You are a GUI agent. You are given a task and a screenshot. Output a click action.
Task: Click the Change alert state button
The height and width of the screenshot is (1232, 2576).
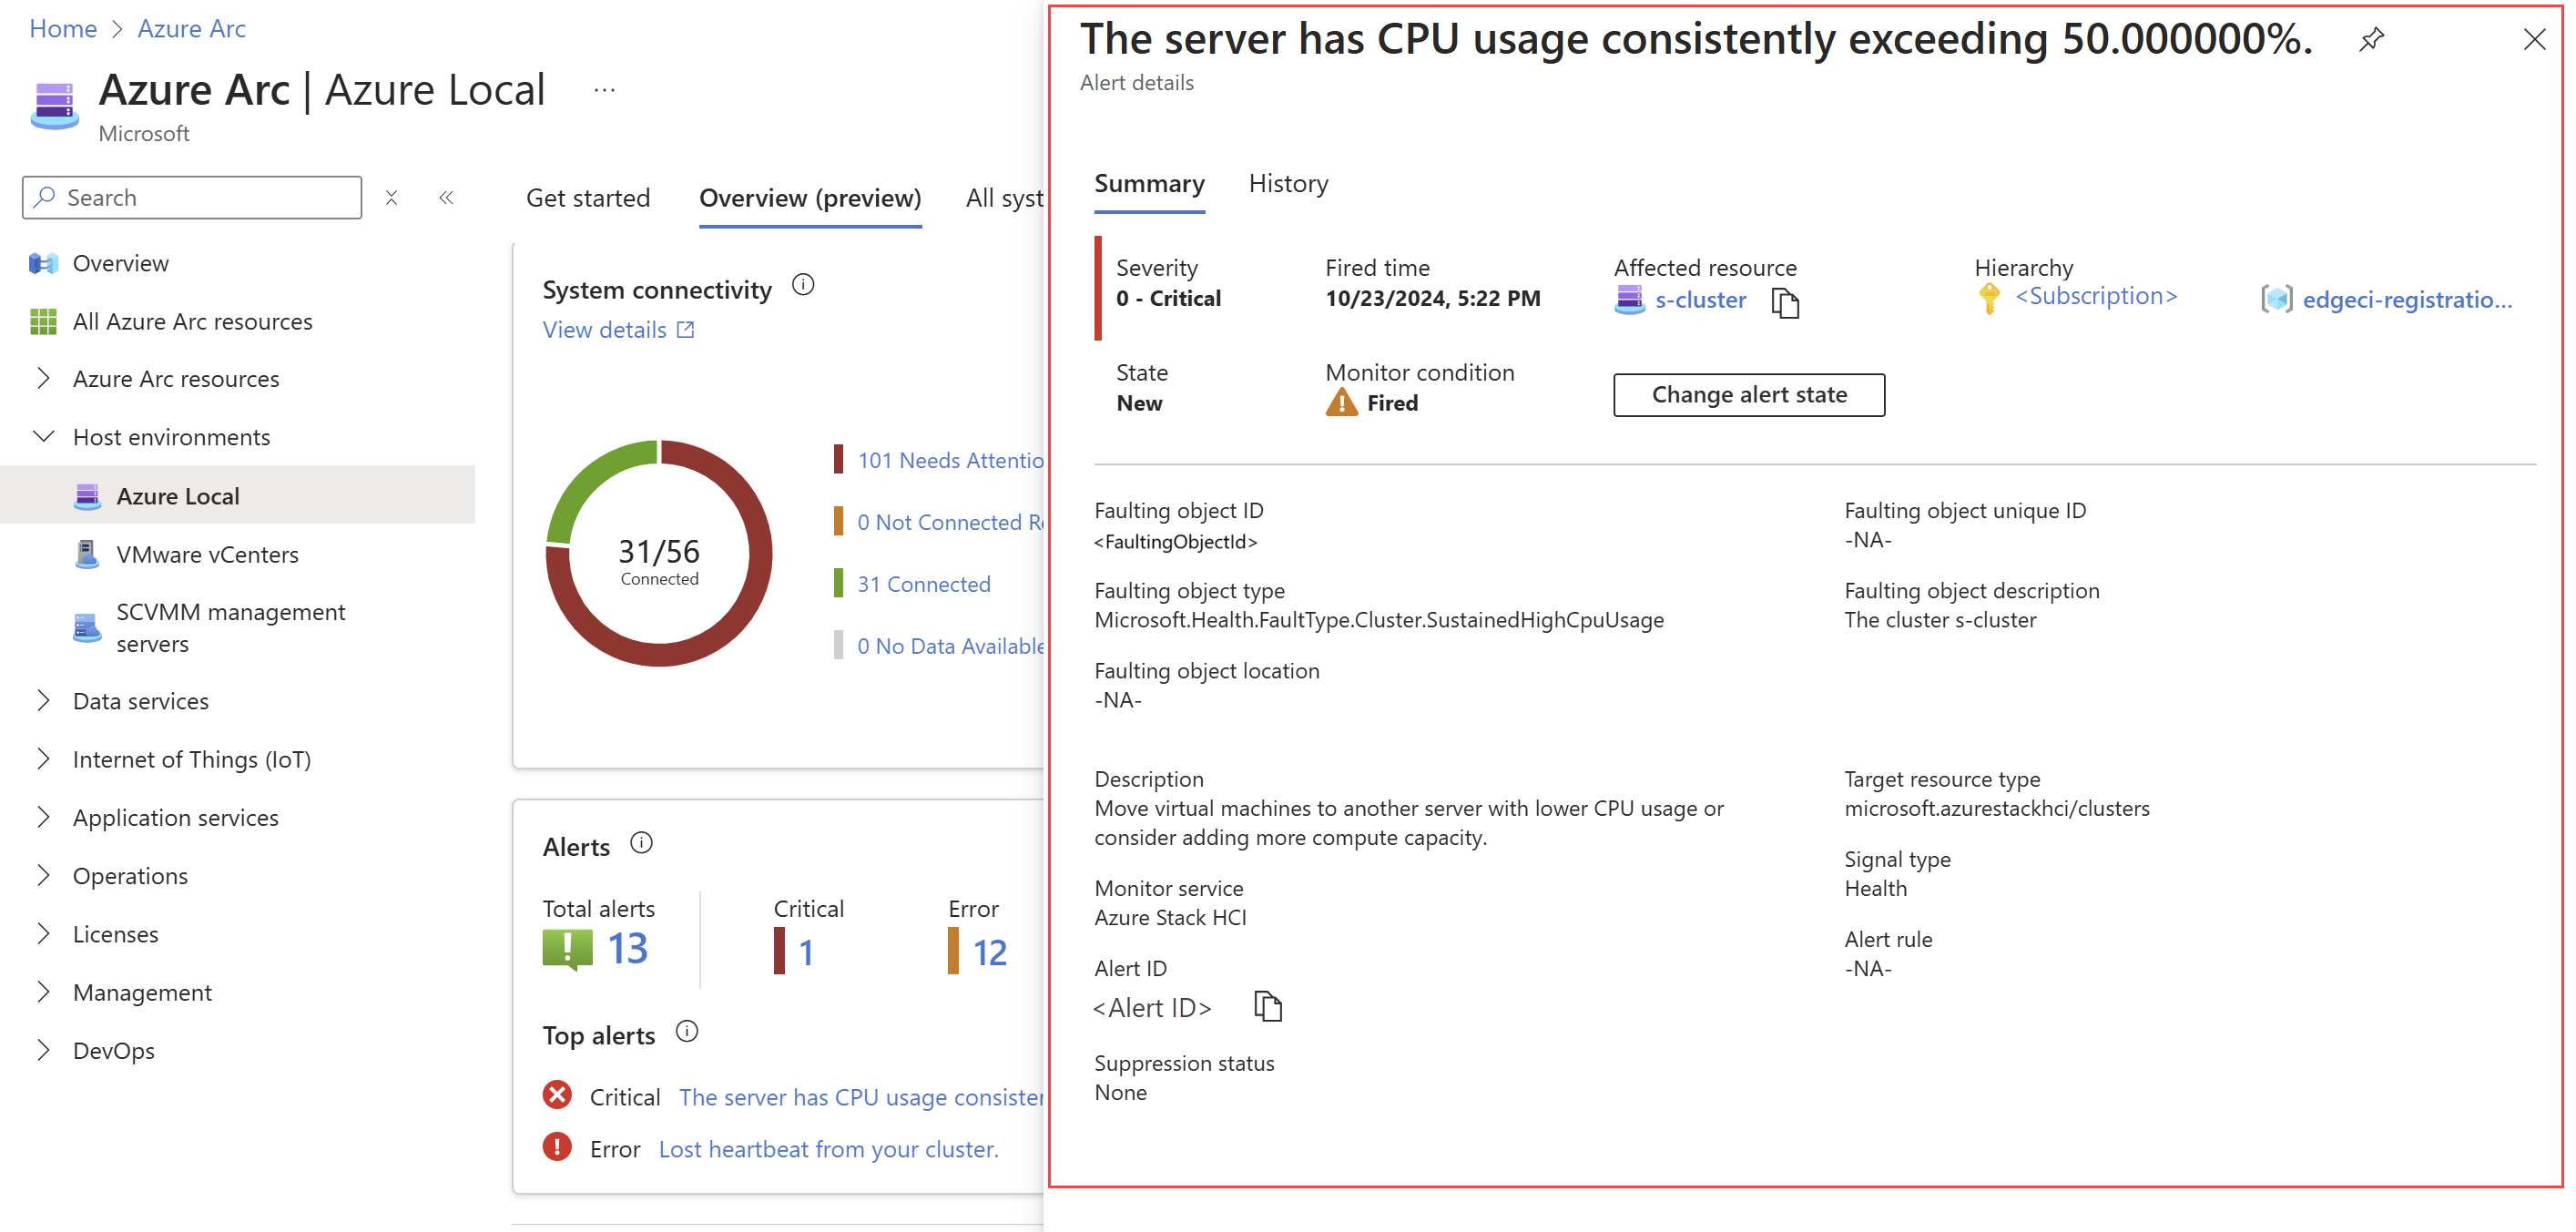click(1748, 395)
